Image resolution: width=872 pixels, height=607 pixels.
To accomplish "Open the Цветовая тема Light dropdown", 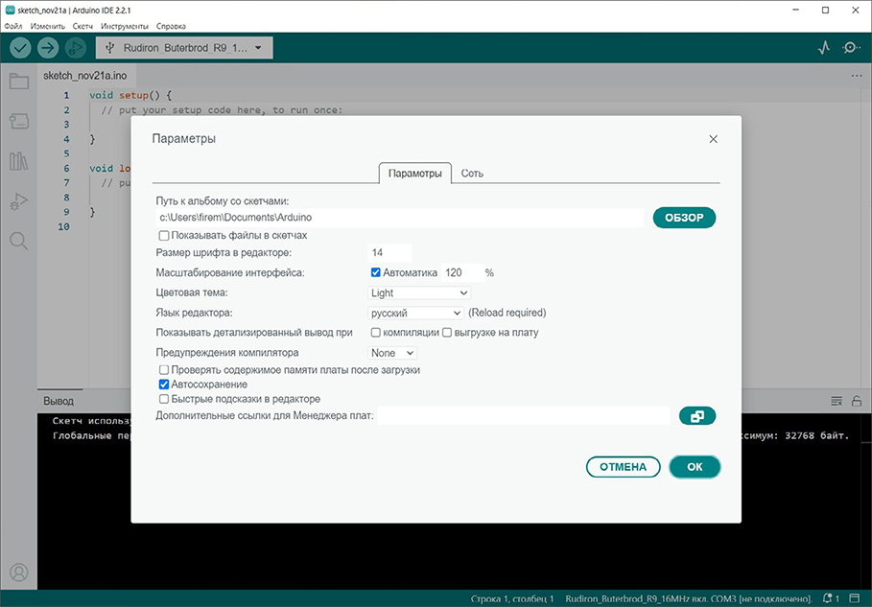I will pyautogui.click(x=419, y=292).
